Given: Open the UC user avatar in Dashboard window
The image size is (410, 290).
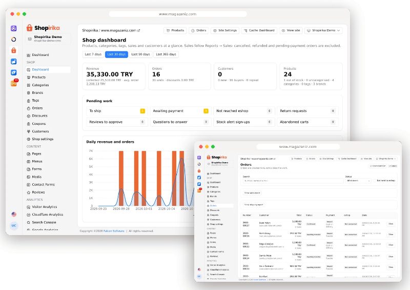Looking at the screenshot, I should (x=14, y=225).
